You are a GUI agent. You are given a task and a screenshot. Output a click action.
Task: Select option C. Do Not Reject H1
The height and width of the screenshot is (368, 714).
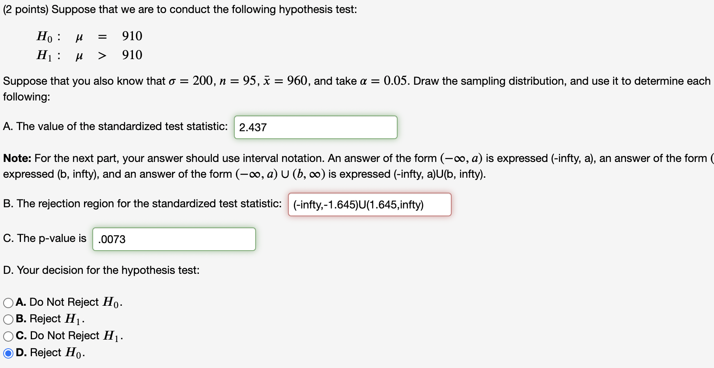pos(8,336)
